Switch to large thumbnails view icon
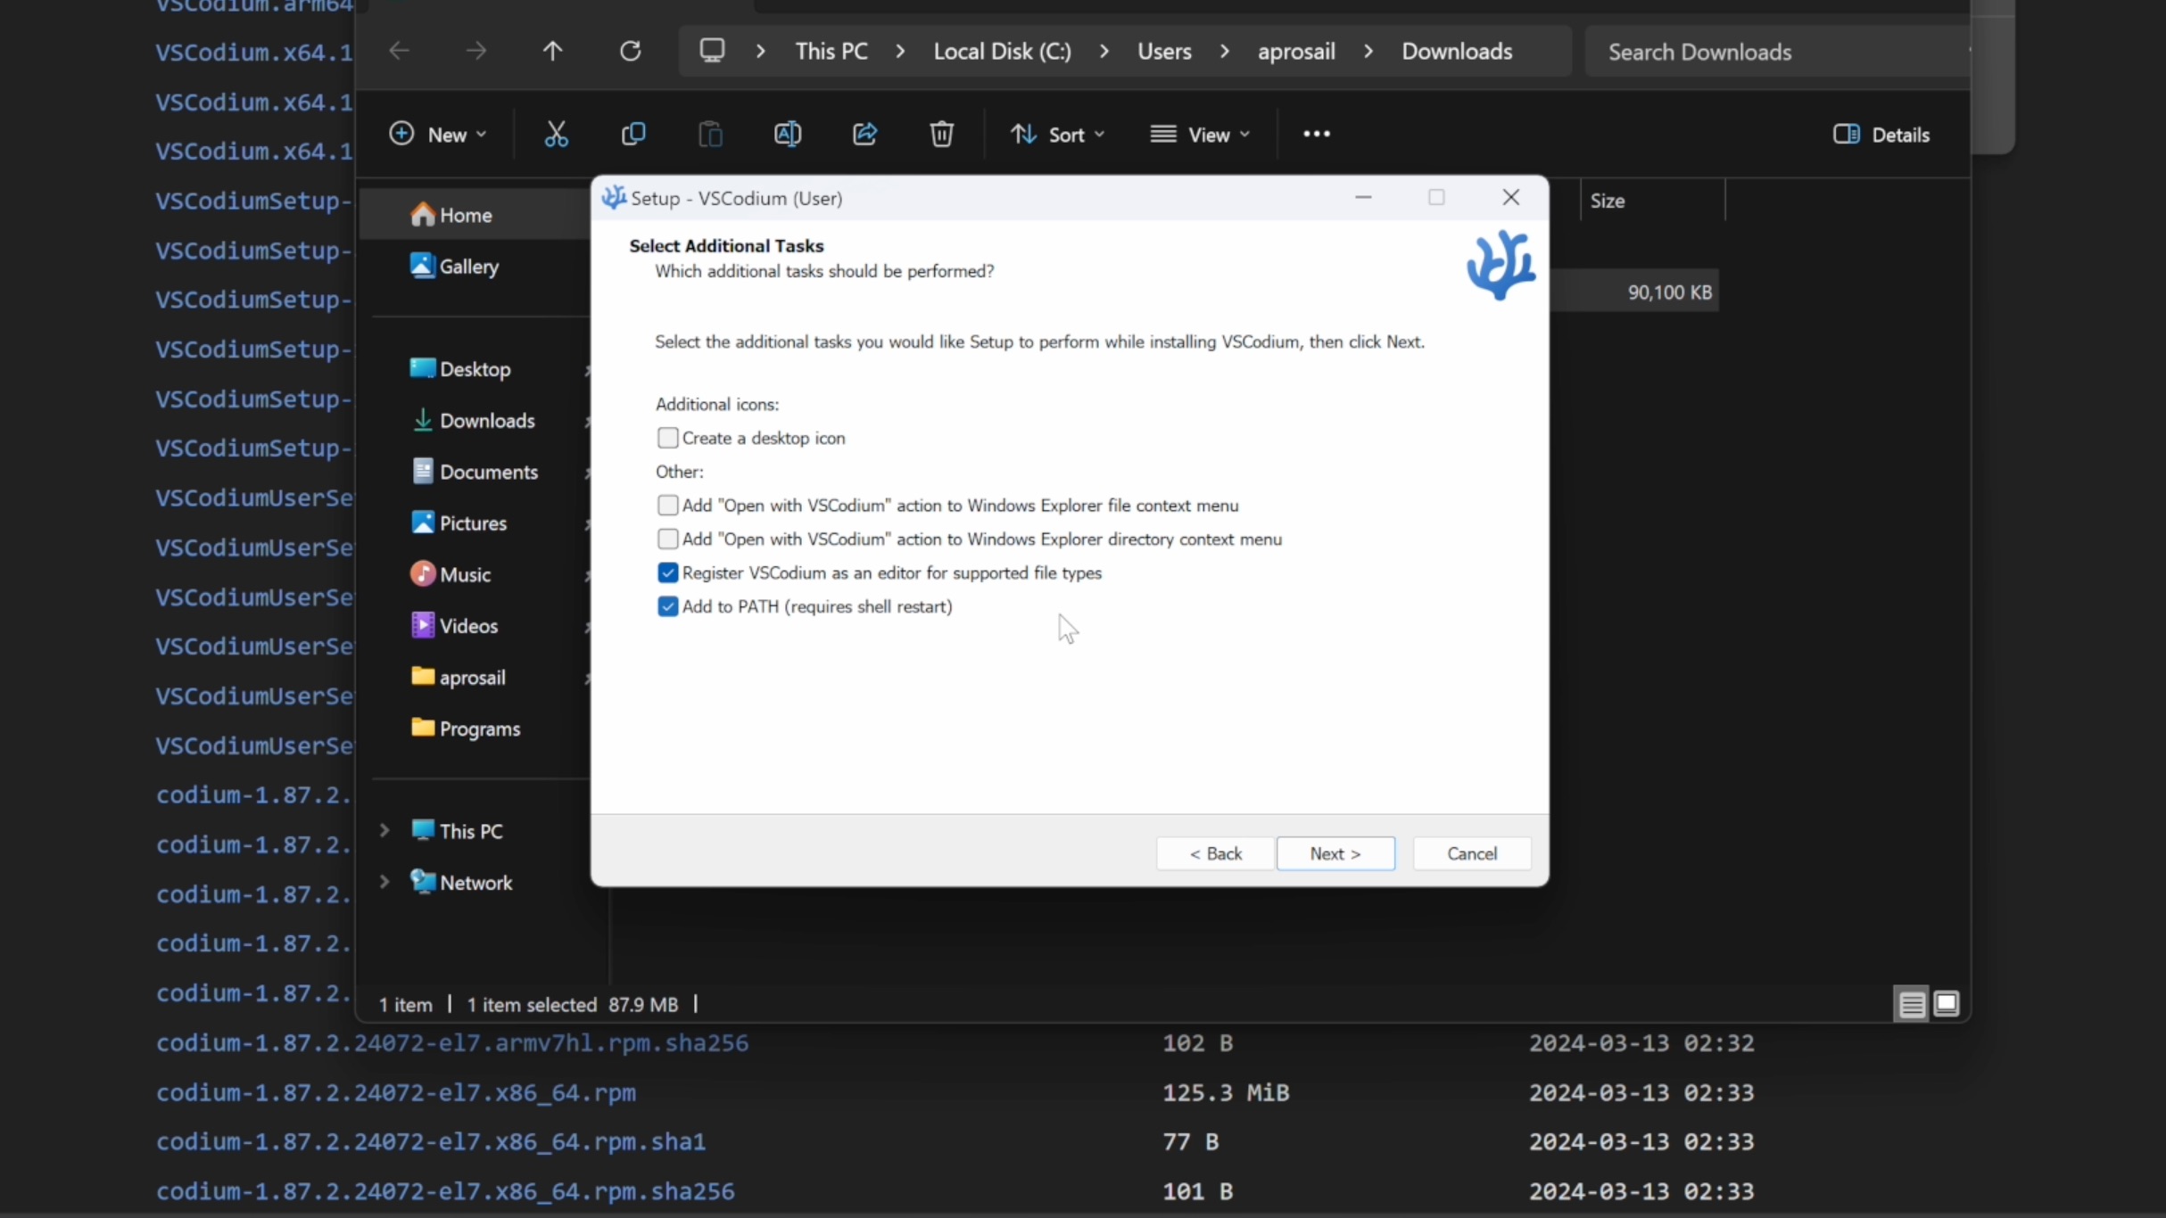2166x1218 pixels. (1947, 1004)
